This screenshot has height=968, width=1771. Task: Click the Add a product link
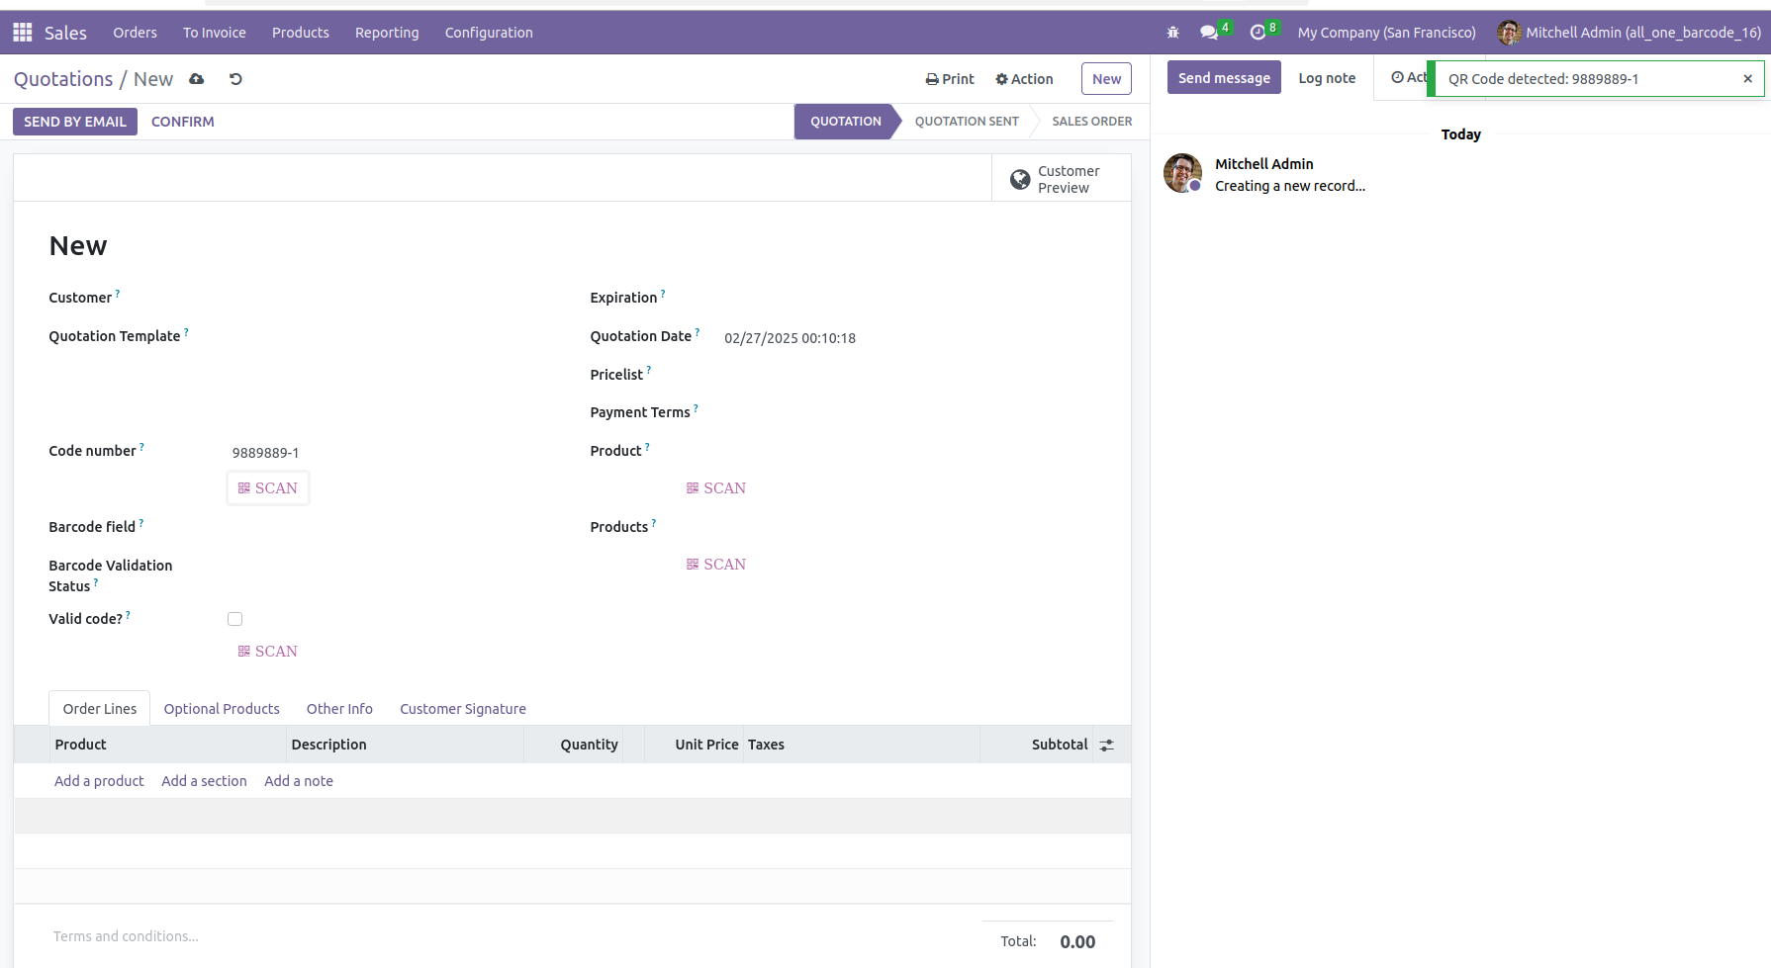(99, 781)
